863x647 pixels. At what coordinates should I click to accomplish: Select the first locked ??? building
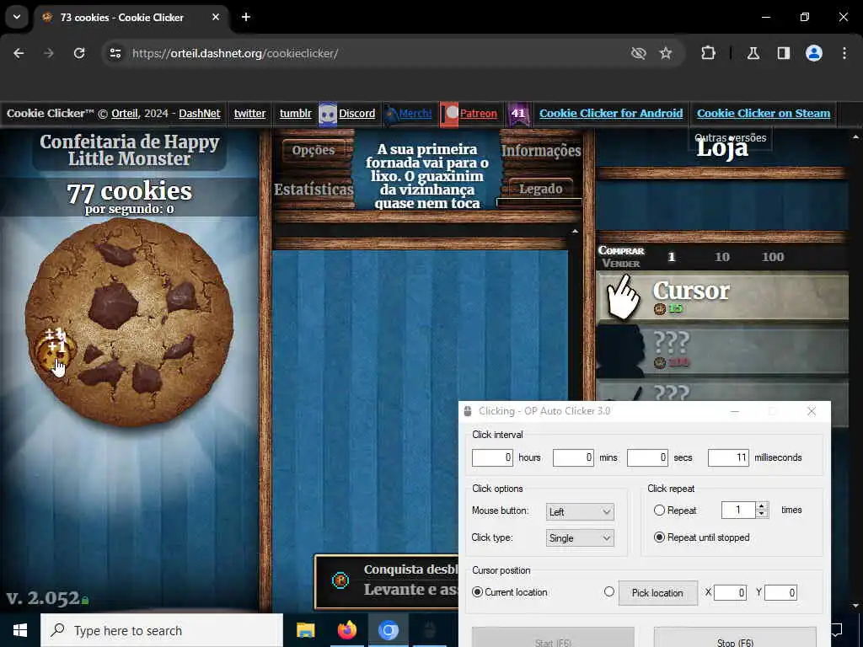pos(722,350)
